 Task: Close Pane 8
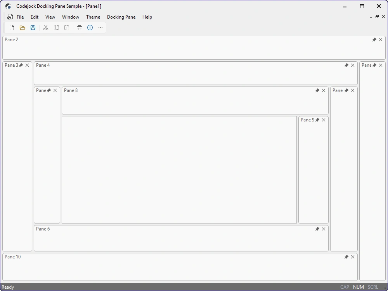324,90
